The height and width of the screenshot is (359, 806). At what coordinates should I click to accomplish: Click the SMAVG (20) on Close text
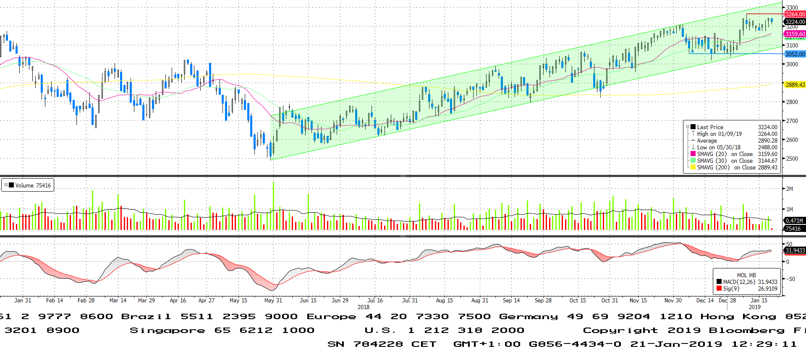click(x=725, y=154)
